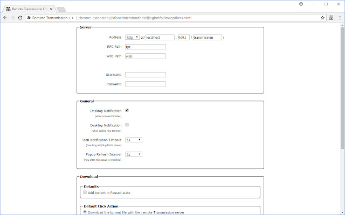Uncheck Desktop Notification when a torrent finishes
The image size is (345, 215).
pos(127,110)
